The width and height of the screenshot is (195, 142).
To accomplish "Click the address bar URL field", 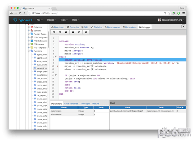I will click(96, 13).
